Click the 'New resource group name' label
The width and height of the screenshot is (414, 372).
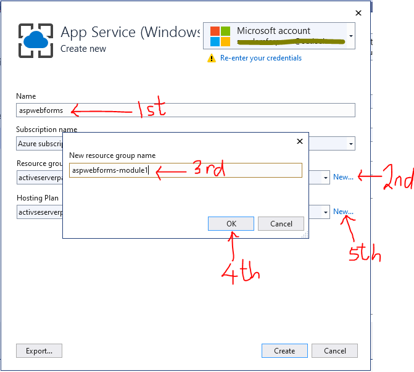112,155
